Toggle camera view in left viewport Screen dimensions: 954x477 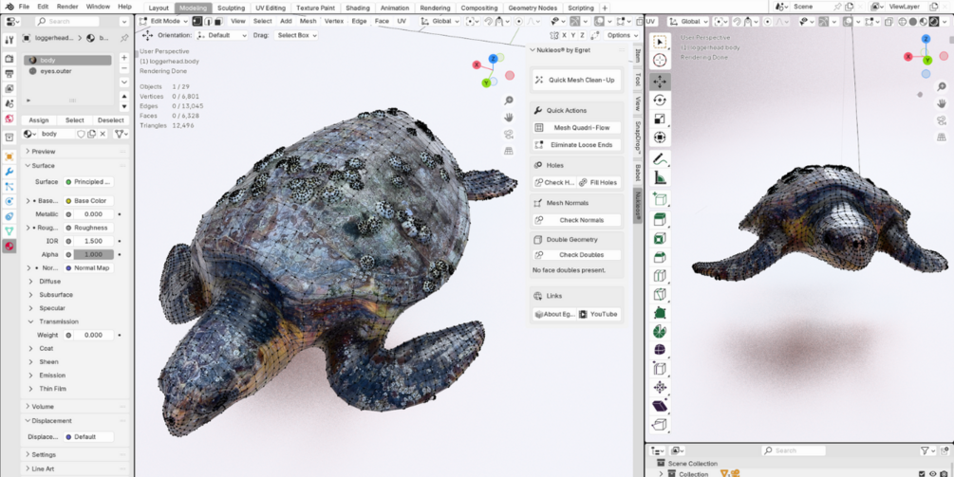[x=509, y=135]
